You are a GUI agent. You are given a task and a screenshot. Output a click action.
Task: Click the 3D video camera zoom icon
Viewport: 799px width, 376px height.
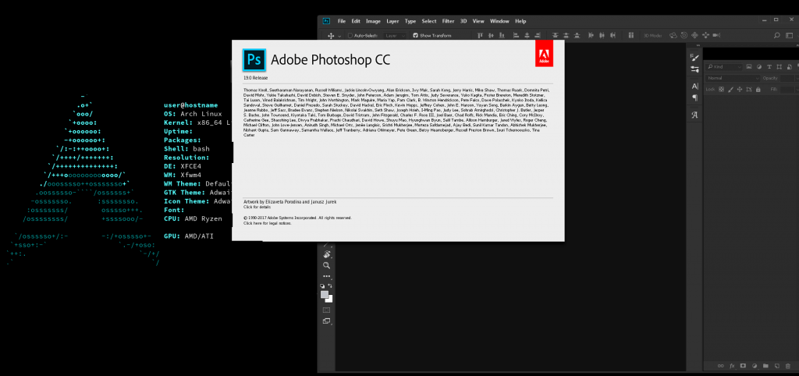[x=716, y=36]
